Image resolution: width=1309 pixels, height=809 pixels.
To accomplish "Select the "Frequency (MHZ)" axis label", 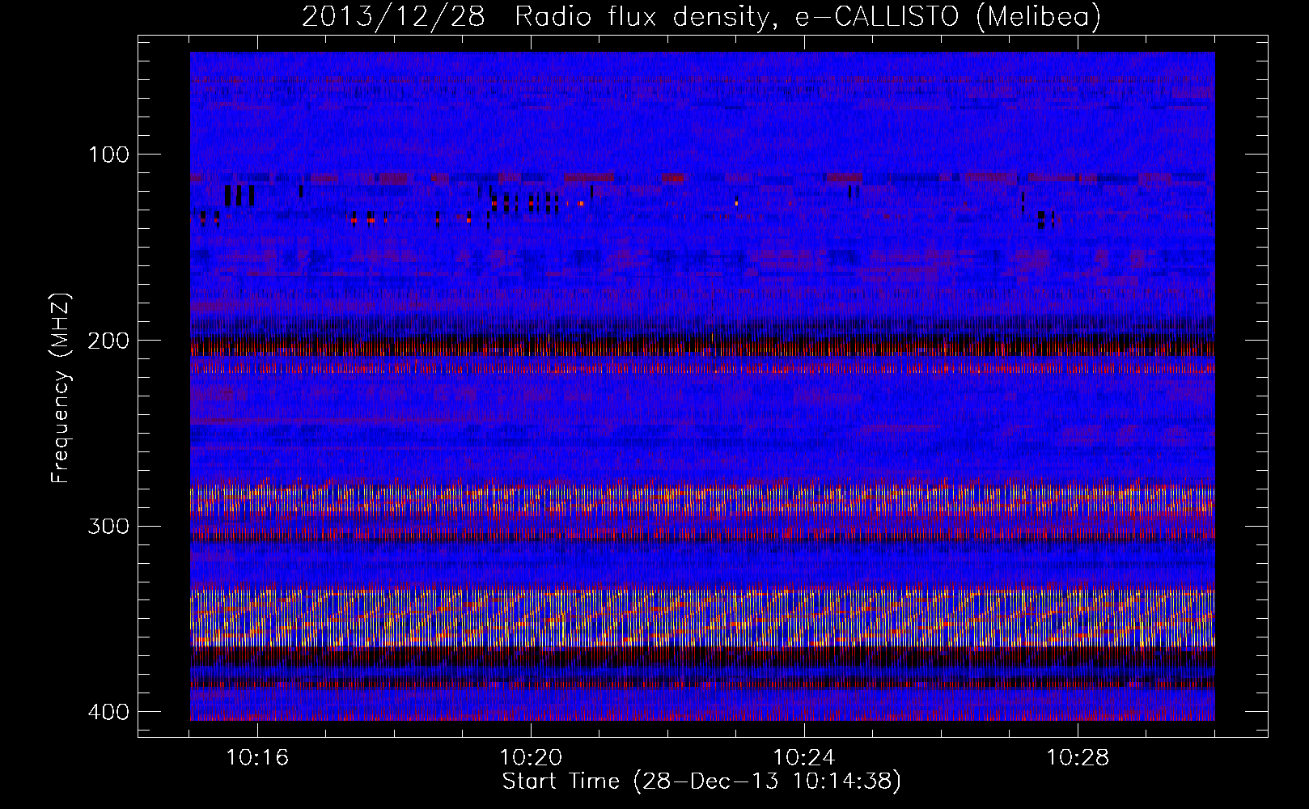I will pos(61,388).
